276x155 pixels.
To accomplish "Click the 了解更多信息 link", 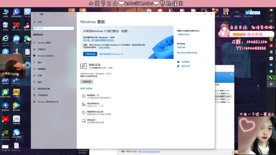I will tap(183, 35).
